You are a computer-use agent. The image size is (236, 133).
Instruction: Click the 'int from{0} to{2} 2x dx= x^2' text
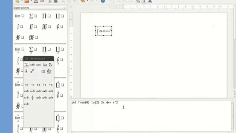[94, 103]
